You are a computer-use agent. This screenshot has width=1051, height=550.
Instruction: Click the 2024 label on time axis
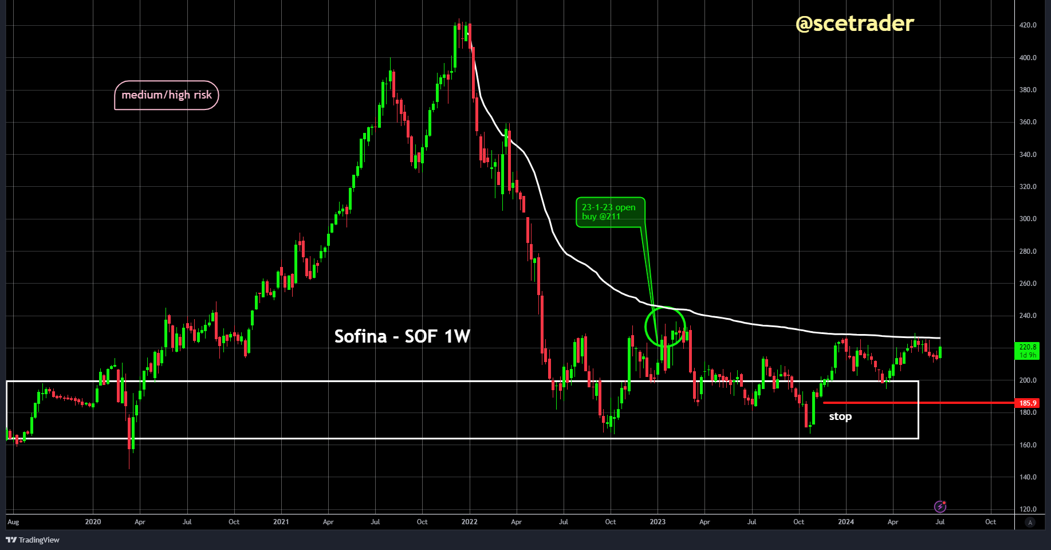click(x=846, y=522)
